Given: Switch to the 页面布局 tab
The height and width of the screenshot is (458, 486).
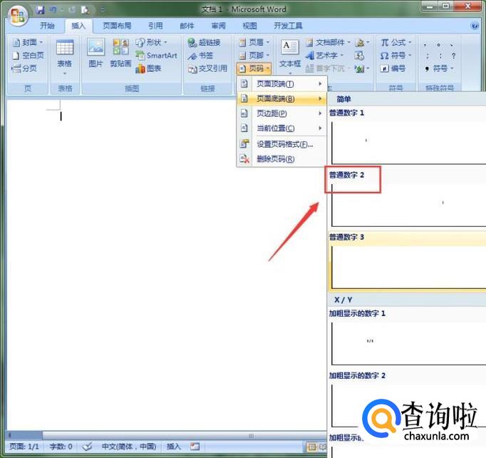Looking at the screenshot, I should 117,26.
